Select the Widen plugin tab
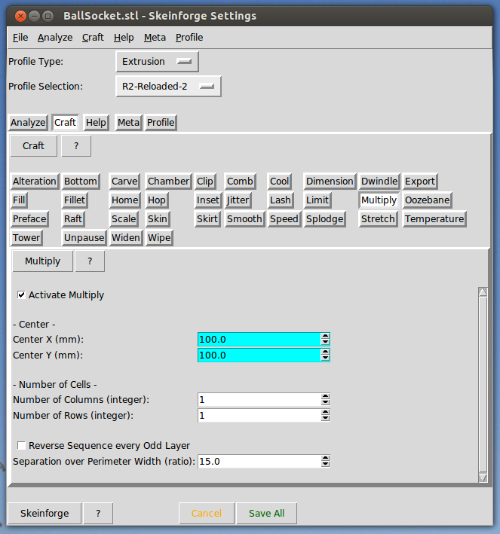 (126, 237)
